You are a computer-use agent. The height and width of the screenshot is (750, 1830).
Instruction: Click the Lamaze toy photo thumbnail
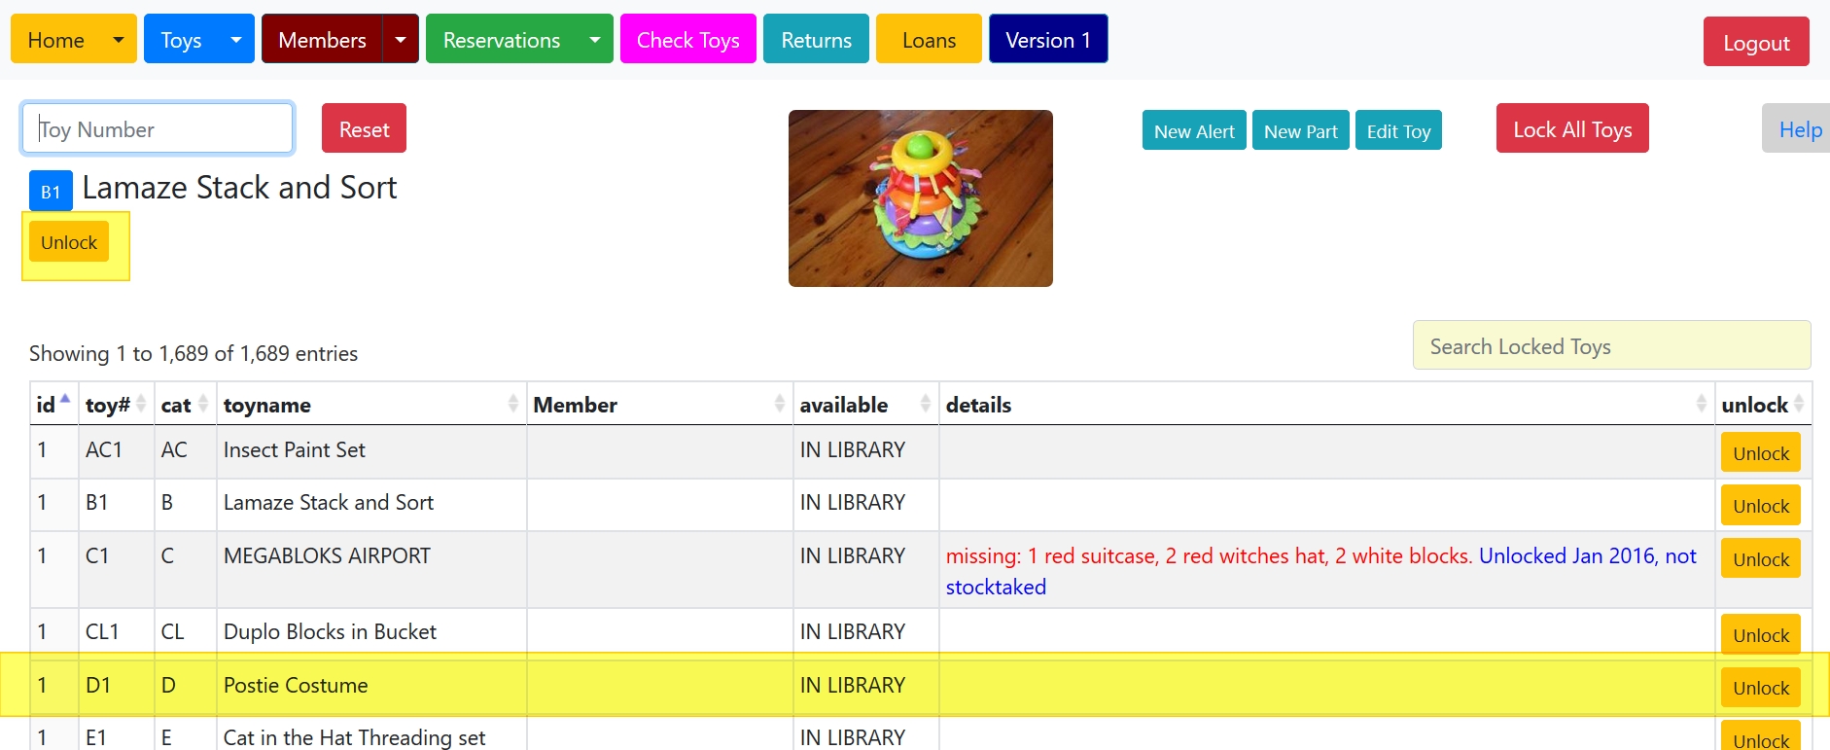(x=920, y=198)
